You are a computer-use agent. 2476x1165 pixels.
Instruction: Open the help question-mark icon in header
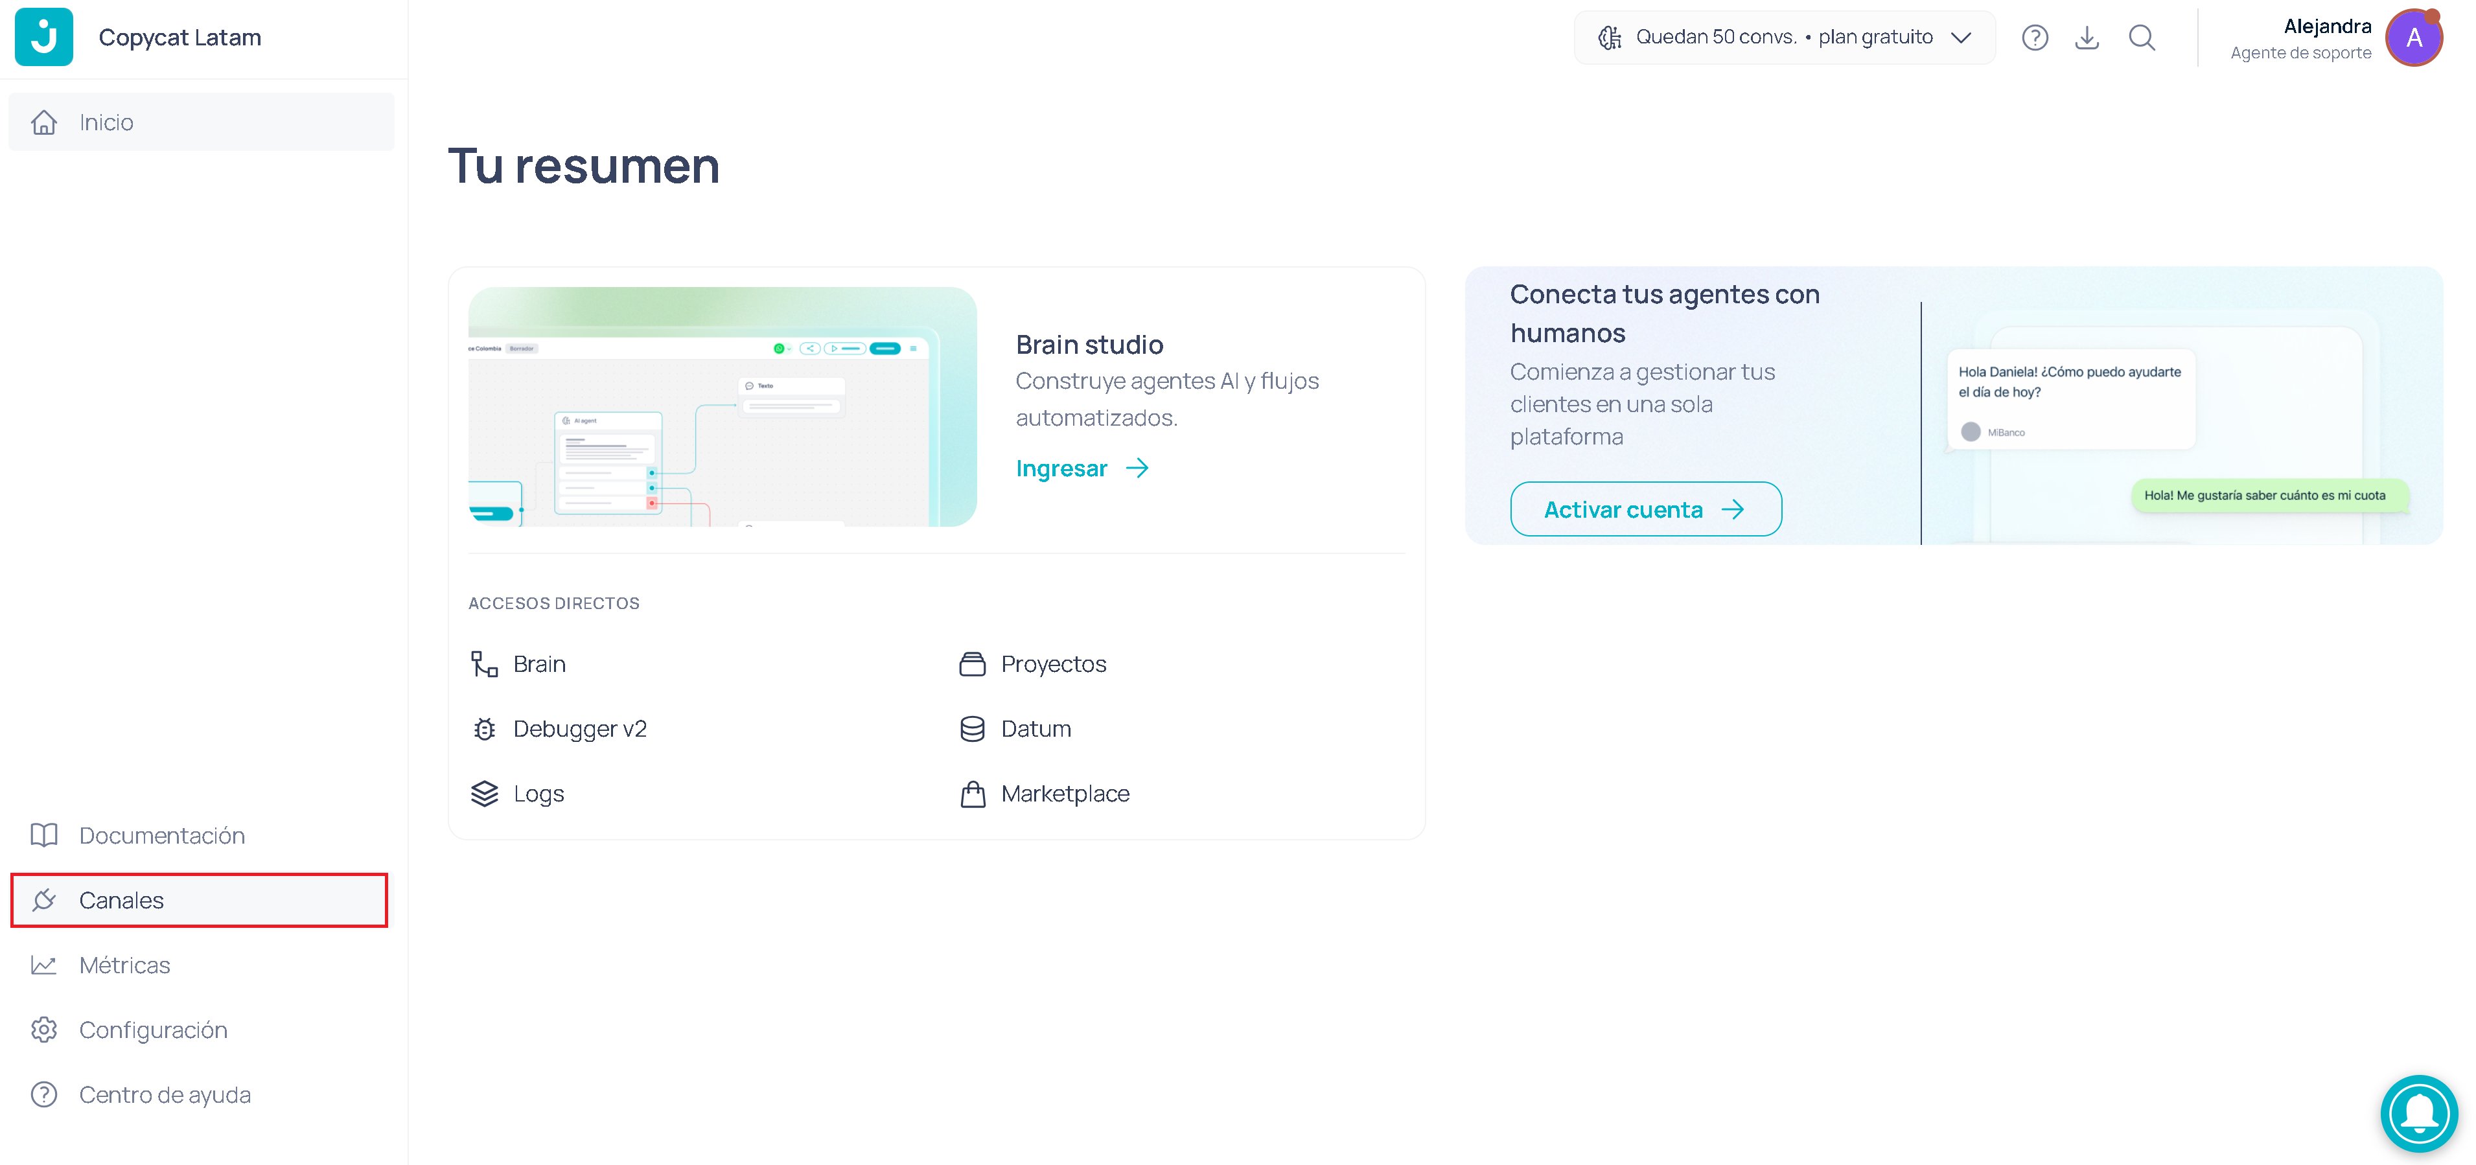(2035, 38)
